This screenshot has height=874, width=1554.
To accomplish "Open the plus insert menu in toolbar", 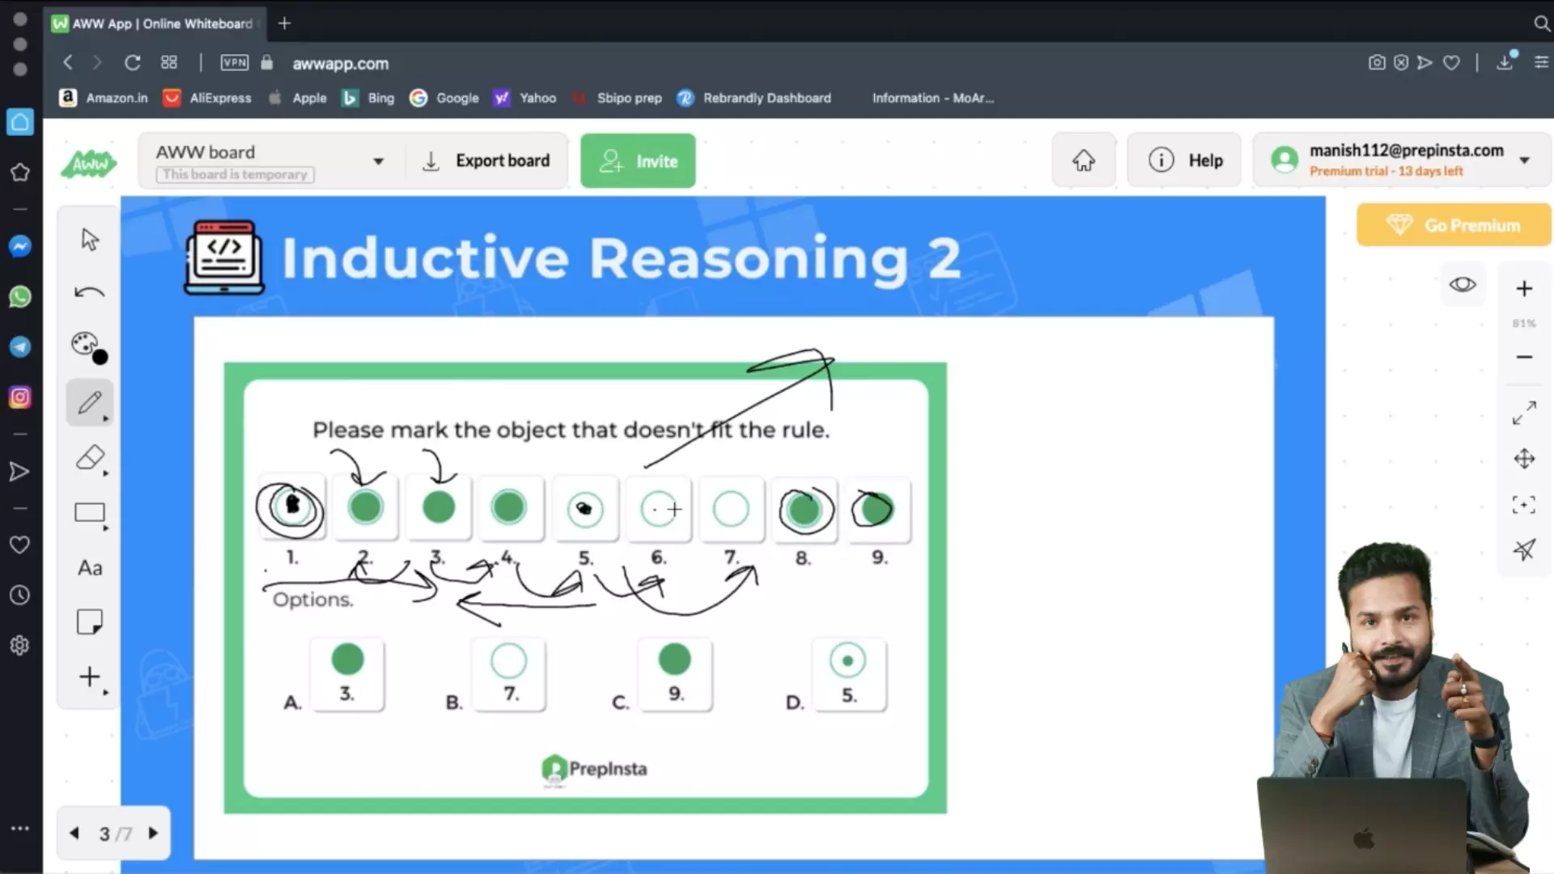I will (x=89, y=677).
